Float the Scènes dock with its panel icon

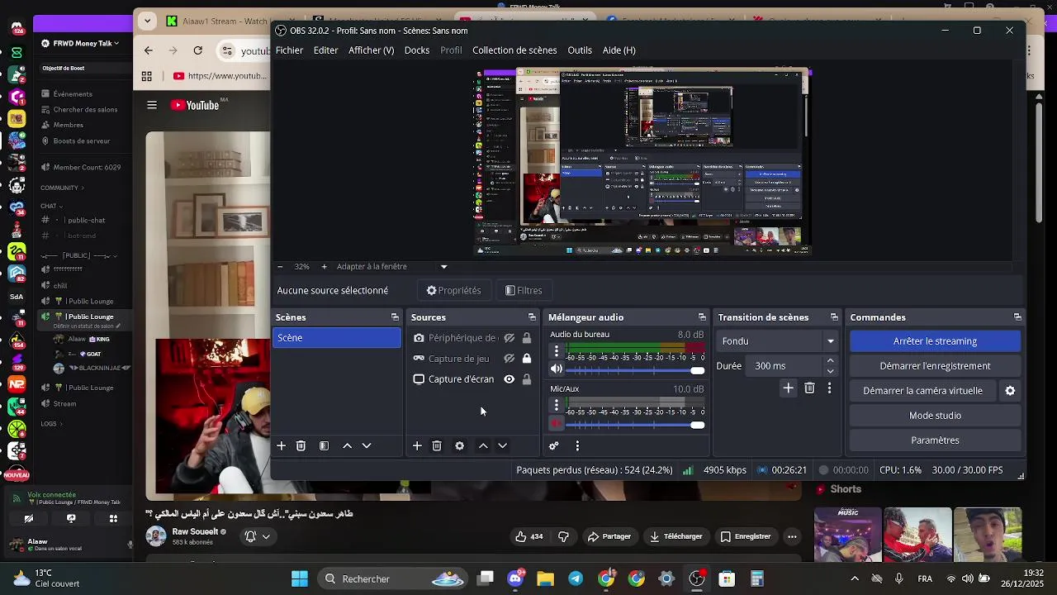pos(395,317)
